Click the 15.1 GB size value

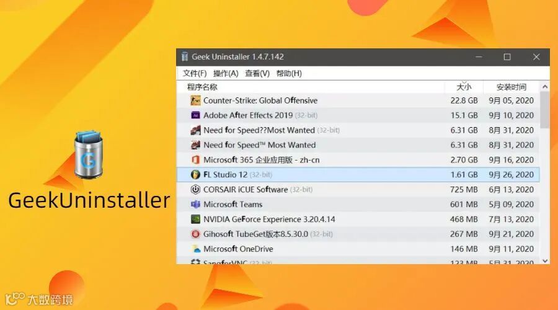[x=464, y=115]
